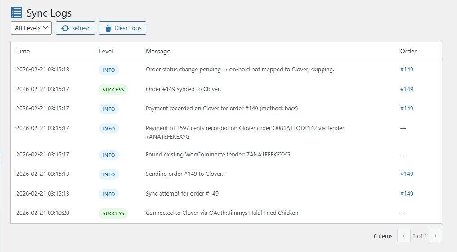457x252 pixels.
Task: Click INFO badge on Found existing tender row
Action: pos(109,155)
